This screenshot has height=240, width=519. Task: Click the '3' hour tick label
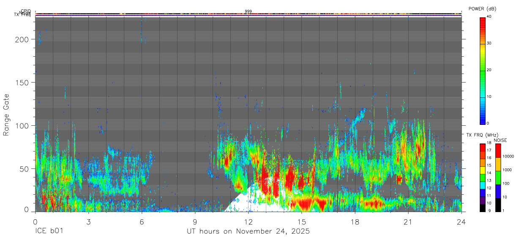pyautogui.click(x=88, y=222)
